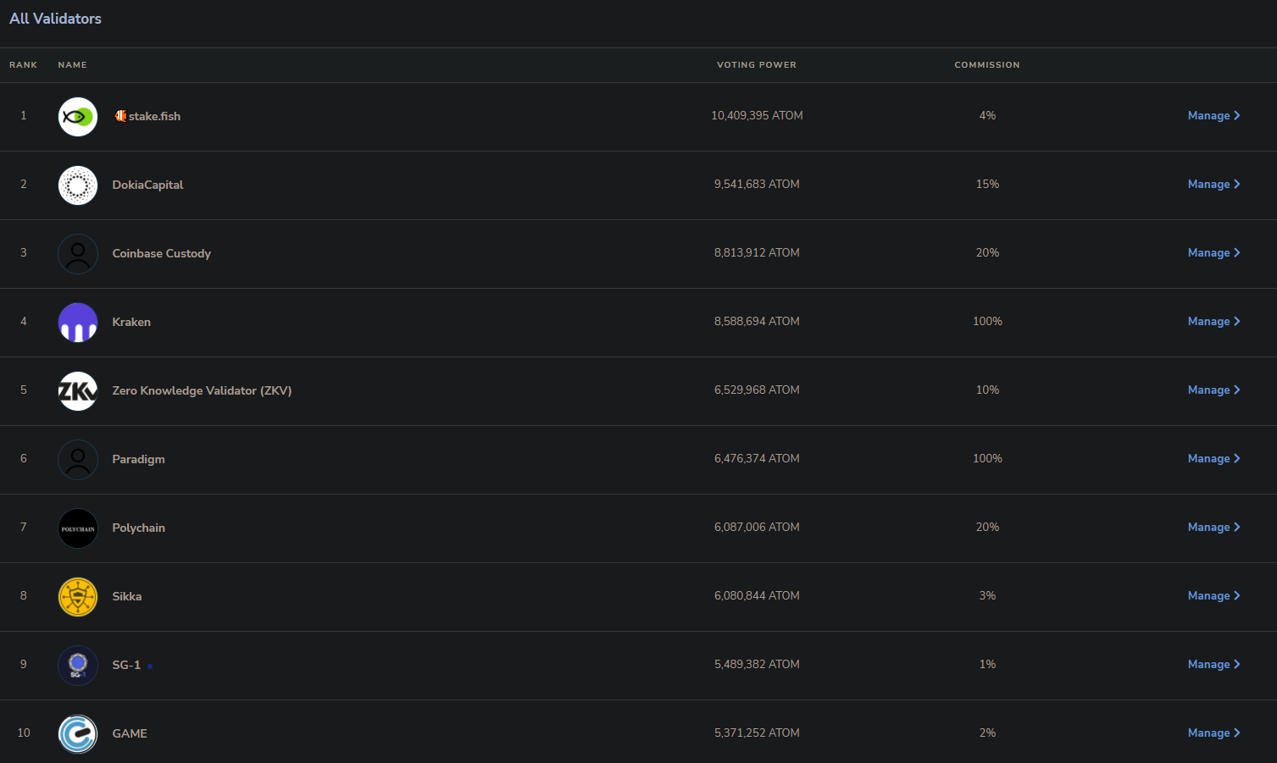Click the purple Kraken logo
Viewport: 1277px width, 763px height.
(x=78, y=323)
